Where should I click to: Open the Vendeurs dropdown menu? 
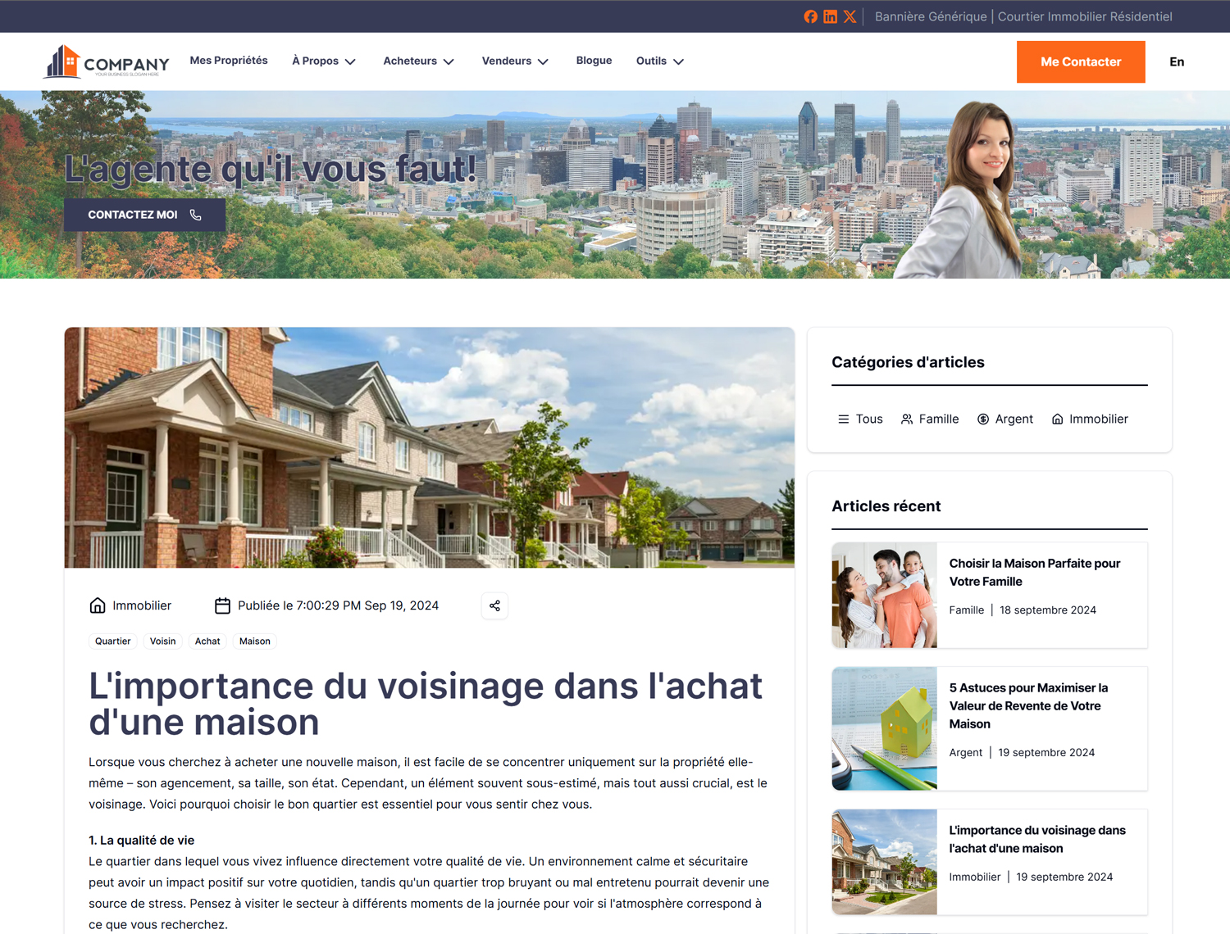coord(515,61)
